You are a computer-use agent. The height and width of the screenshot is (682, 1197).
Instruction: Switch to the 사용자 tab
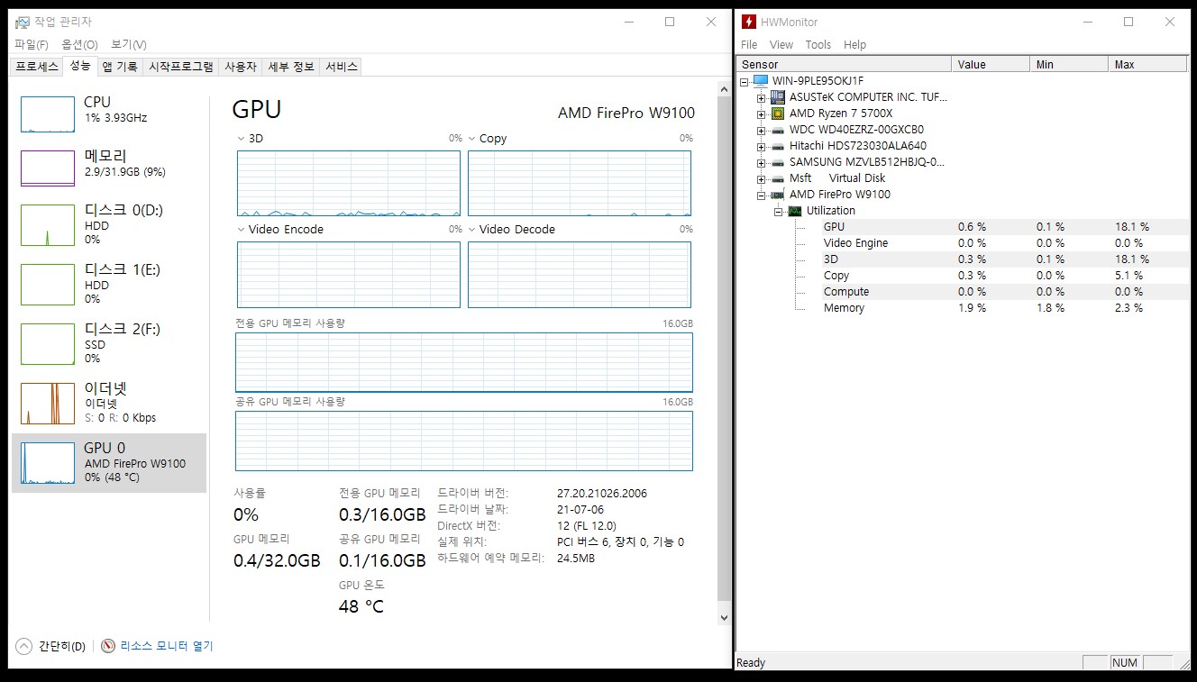click(x=241, y=67)
